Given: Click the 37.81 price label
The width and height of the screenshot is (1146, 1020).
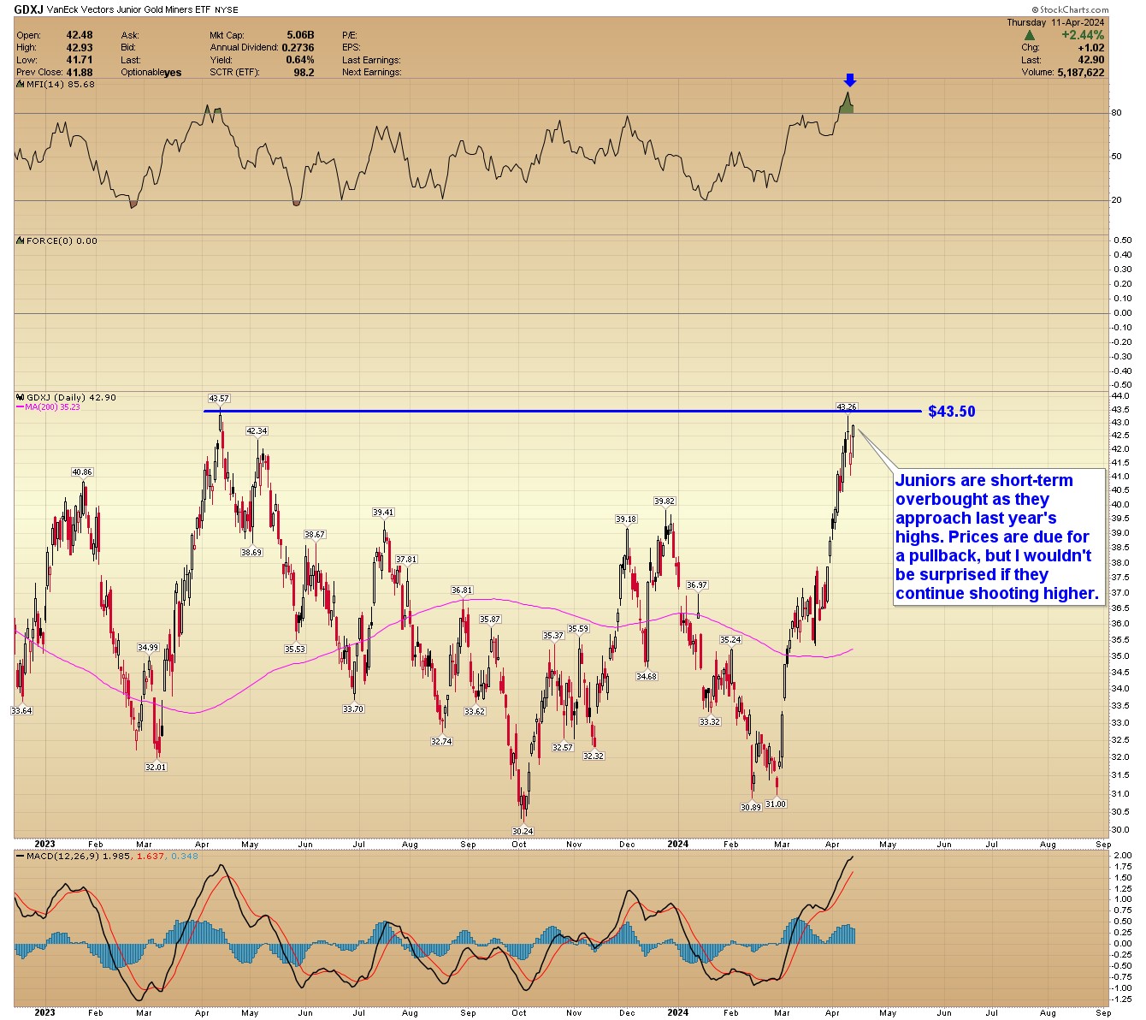Looking at the screenshot, I should click(406, 560).
